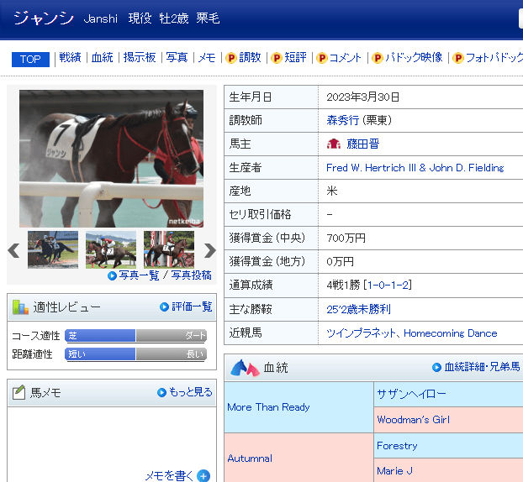Click the birth date 2023年3月30日
523x482 pixels.
363,97
